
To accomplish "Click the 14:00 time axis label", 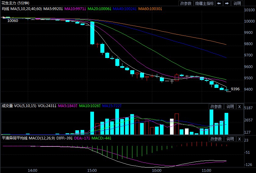I will coord(32,171).
